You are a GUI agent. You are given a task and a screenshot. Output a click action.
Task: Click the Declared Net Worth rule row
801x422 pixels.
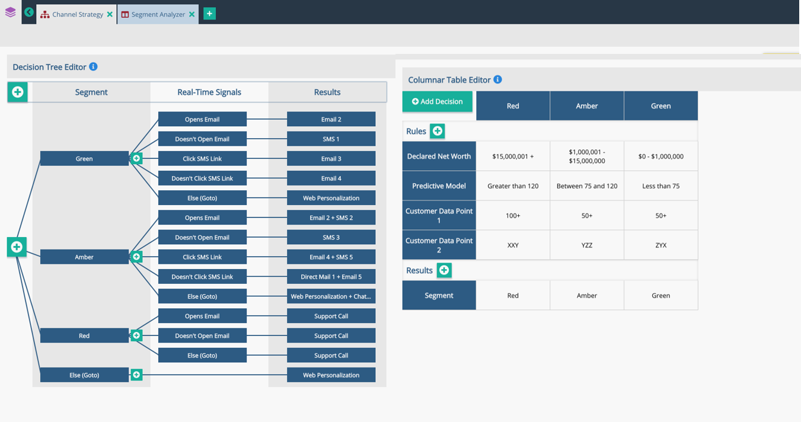click(439, 156)
